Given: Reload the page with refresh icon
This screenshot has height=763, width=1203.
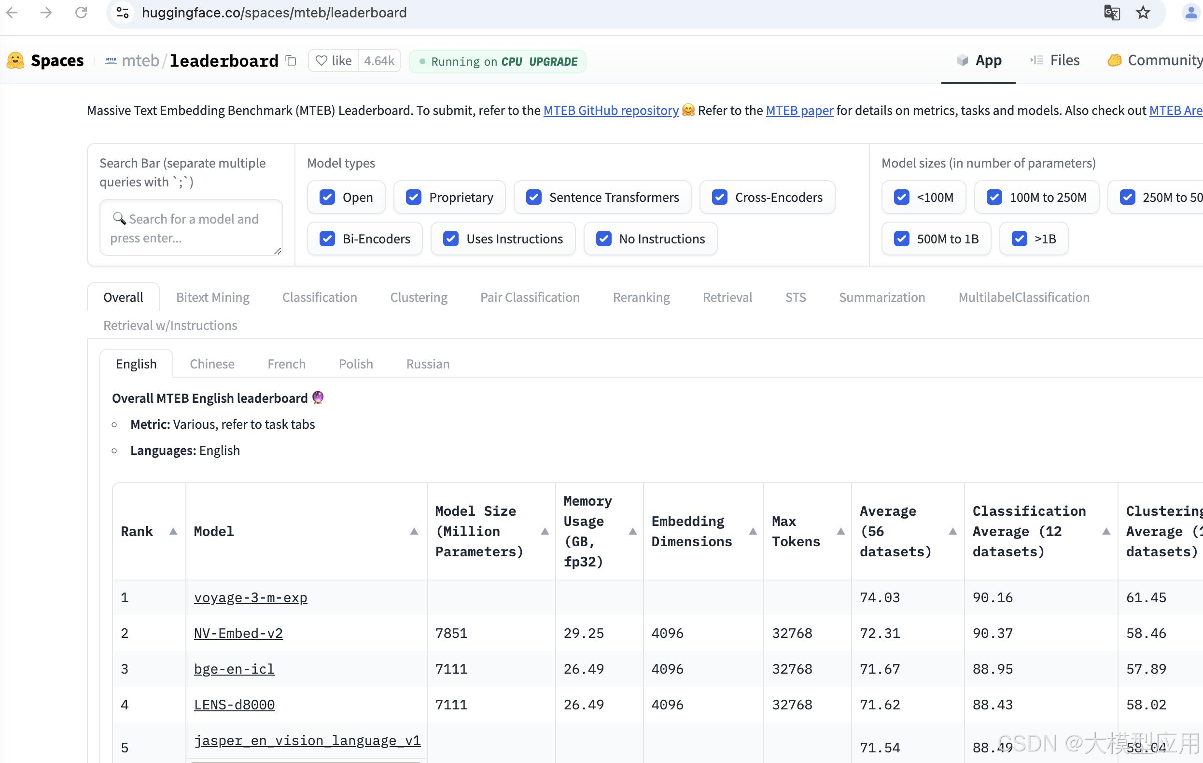Looking at the screenshot, I should [81, 13].
